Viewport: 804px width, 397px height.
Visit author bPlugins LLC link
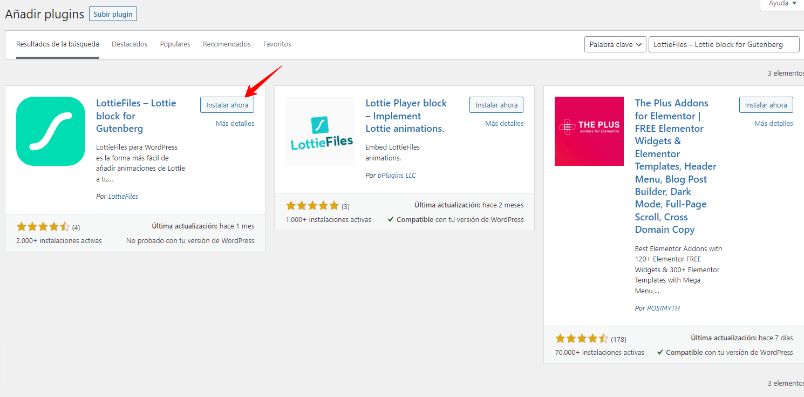[x=397, y=176]
